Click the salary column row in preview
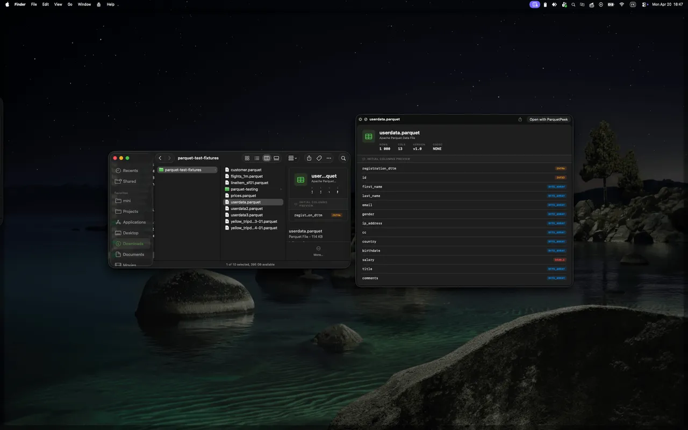 (x=464, y=260)
